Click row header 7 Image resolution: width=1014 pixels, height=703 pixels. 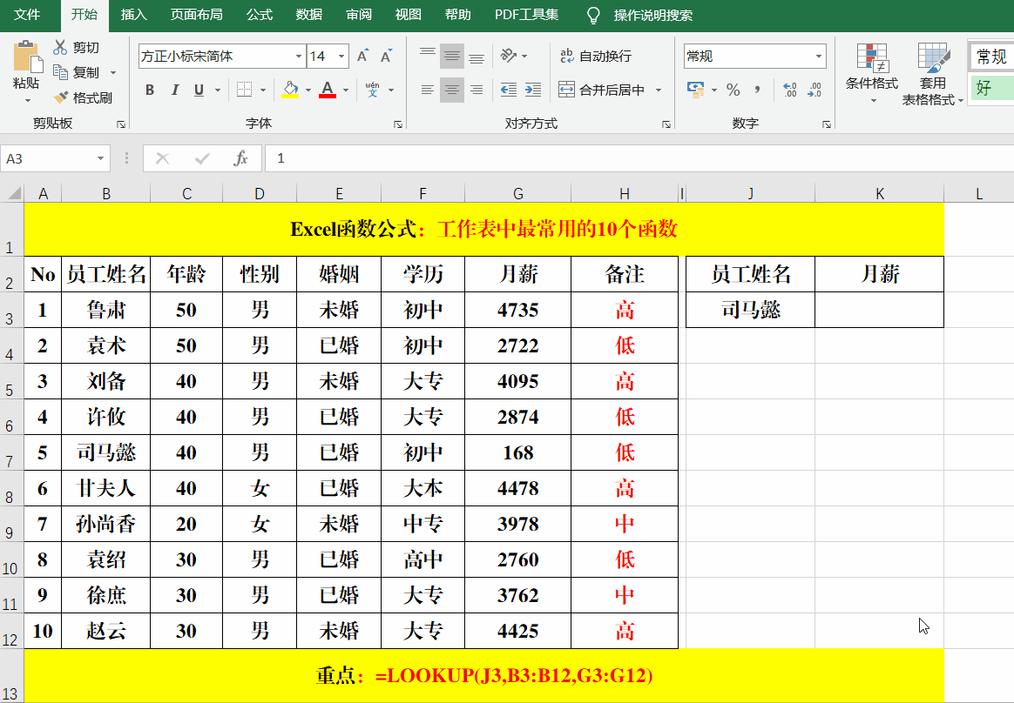coord(10,452)
